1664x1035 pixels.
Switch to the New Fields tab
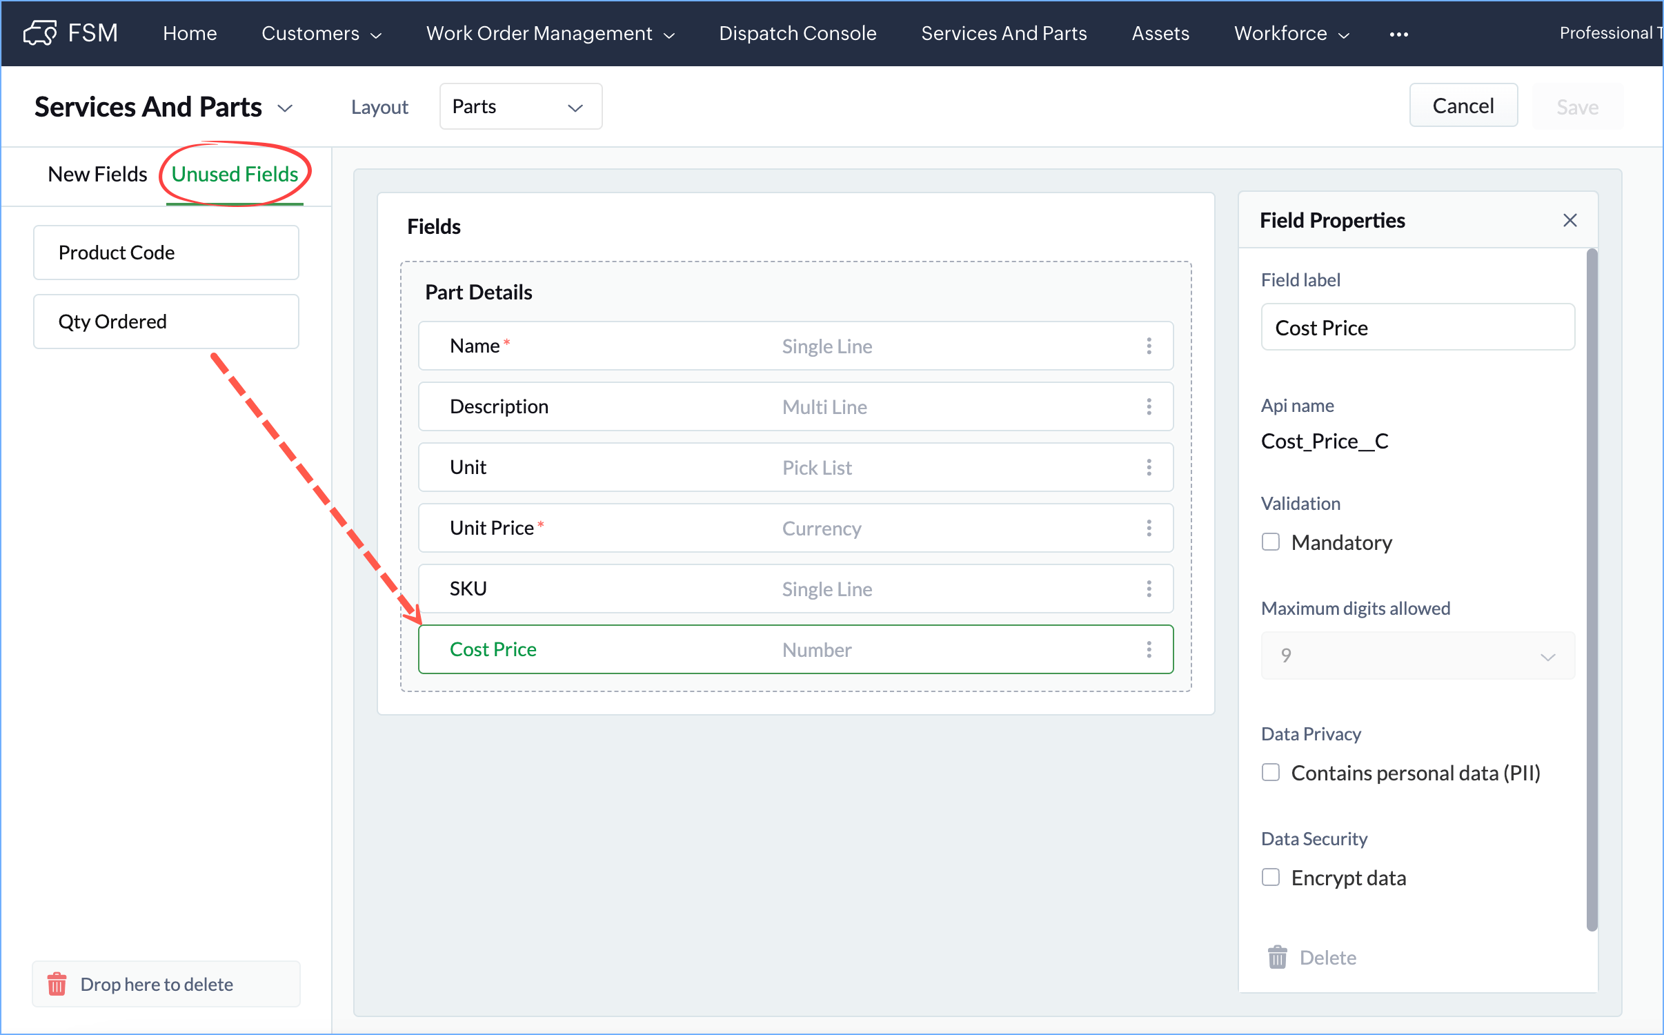[97, 174]
